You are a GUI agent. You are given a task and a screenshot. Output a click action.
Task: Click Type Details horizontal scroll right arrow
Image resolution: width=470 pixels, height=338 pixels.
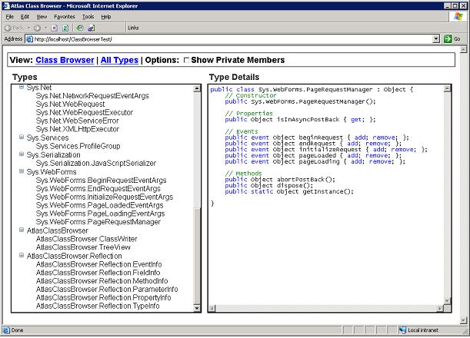pyautogui.click(x=440, y=308)
